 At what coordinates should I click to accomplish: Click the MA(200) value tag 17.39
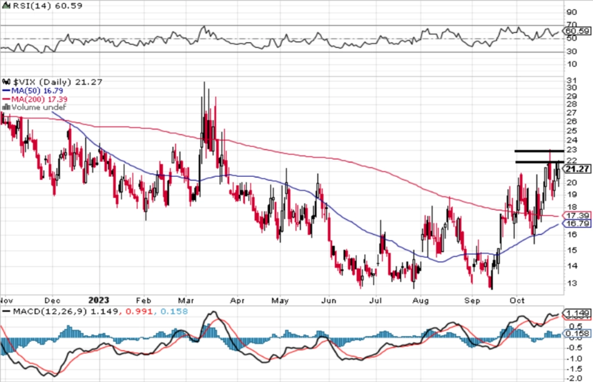(577, 216)
